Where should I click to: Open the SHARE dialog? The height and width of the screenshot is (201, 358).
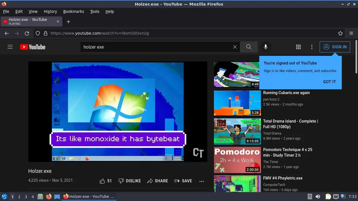[x=157, y=181]
